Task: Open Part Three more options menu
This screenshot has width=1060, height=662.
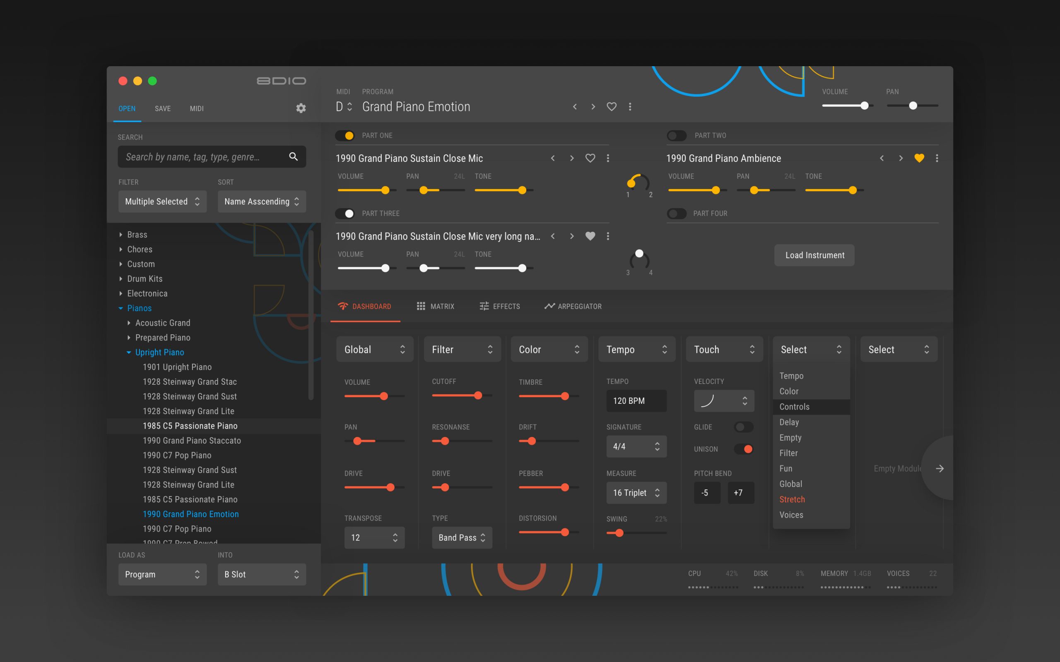Action: click(608, 236)
